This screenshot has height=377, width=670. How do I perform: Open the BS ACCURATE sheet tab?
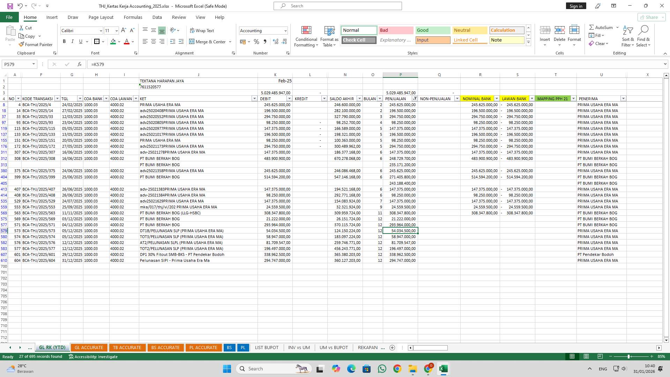165,347
